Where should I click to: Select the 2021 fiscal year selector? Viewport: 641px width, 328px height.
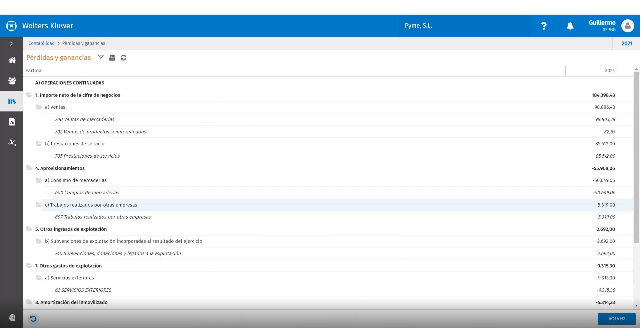(627, 44)
